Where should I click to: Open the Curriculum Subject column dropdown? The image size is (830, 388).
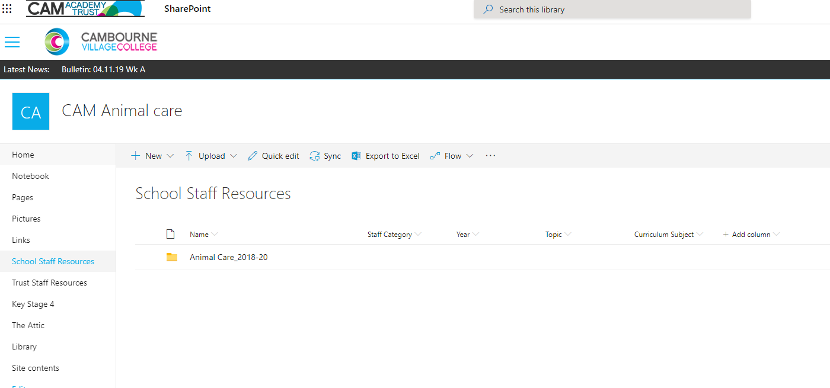pyautogui.click(x=700, y=235)
